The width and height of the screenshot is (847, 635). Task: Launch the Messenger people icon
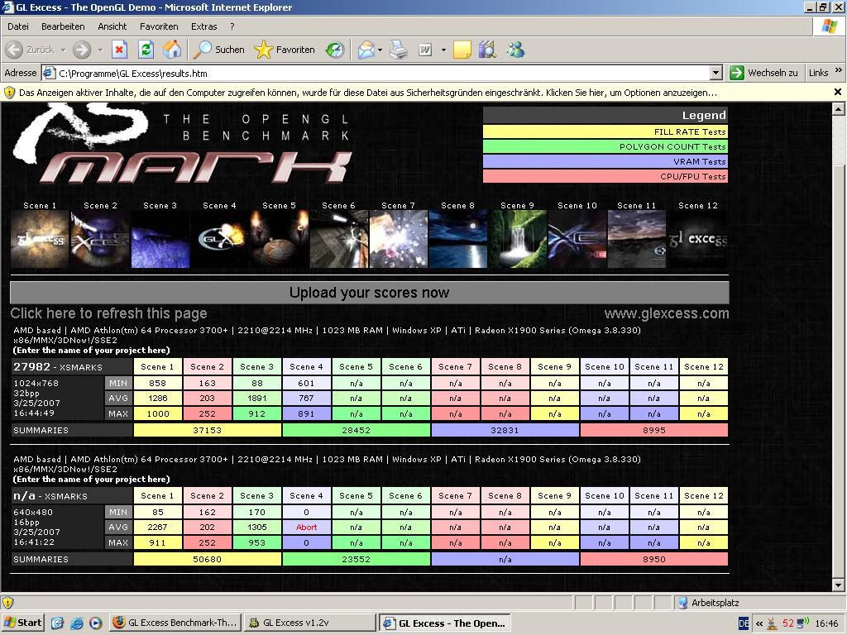click(x=516, y=50)
